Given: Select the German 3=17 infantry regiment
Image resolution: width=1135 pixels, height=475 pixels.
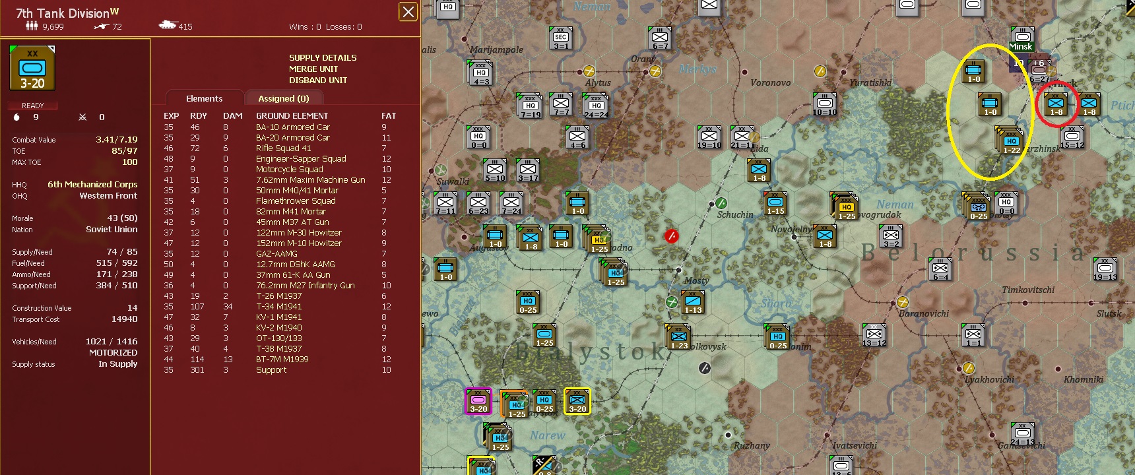Looking at the screenshot, I should (528, 170).
